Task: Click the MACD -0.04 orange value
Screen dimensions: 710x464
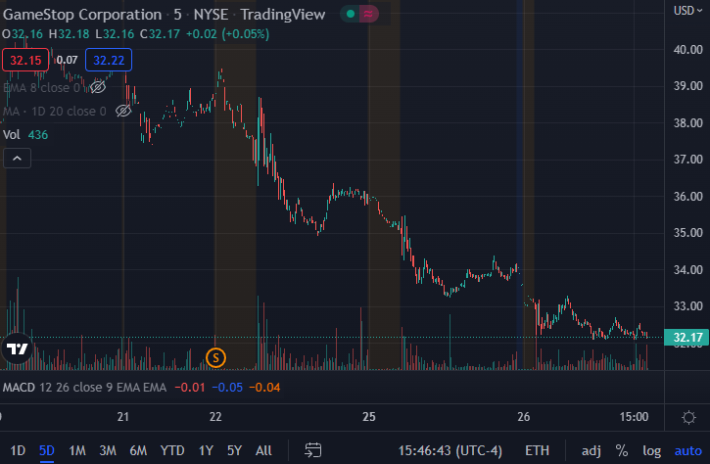Action: (x=264, y=388)
